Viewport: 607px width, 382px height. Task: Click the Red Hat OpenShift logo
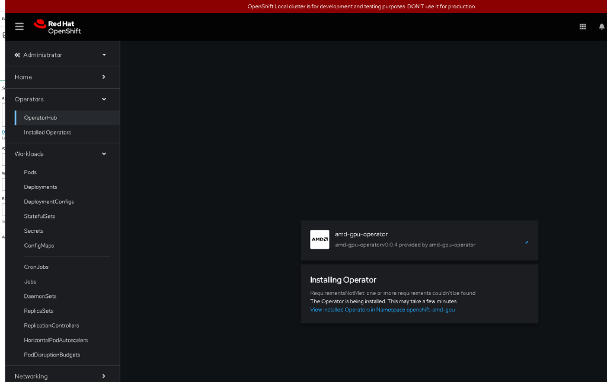[57, 27]
